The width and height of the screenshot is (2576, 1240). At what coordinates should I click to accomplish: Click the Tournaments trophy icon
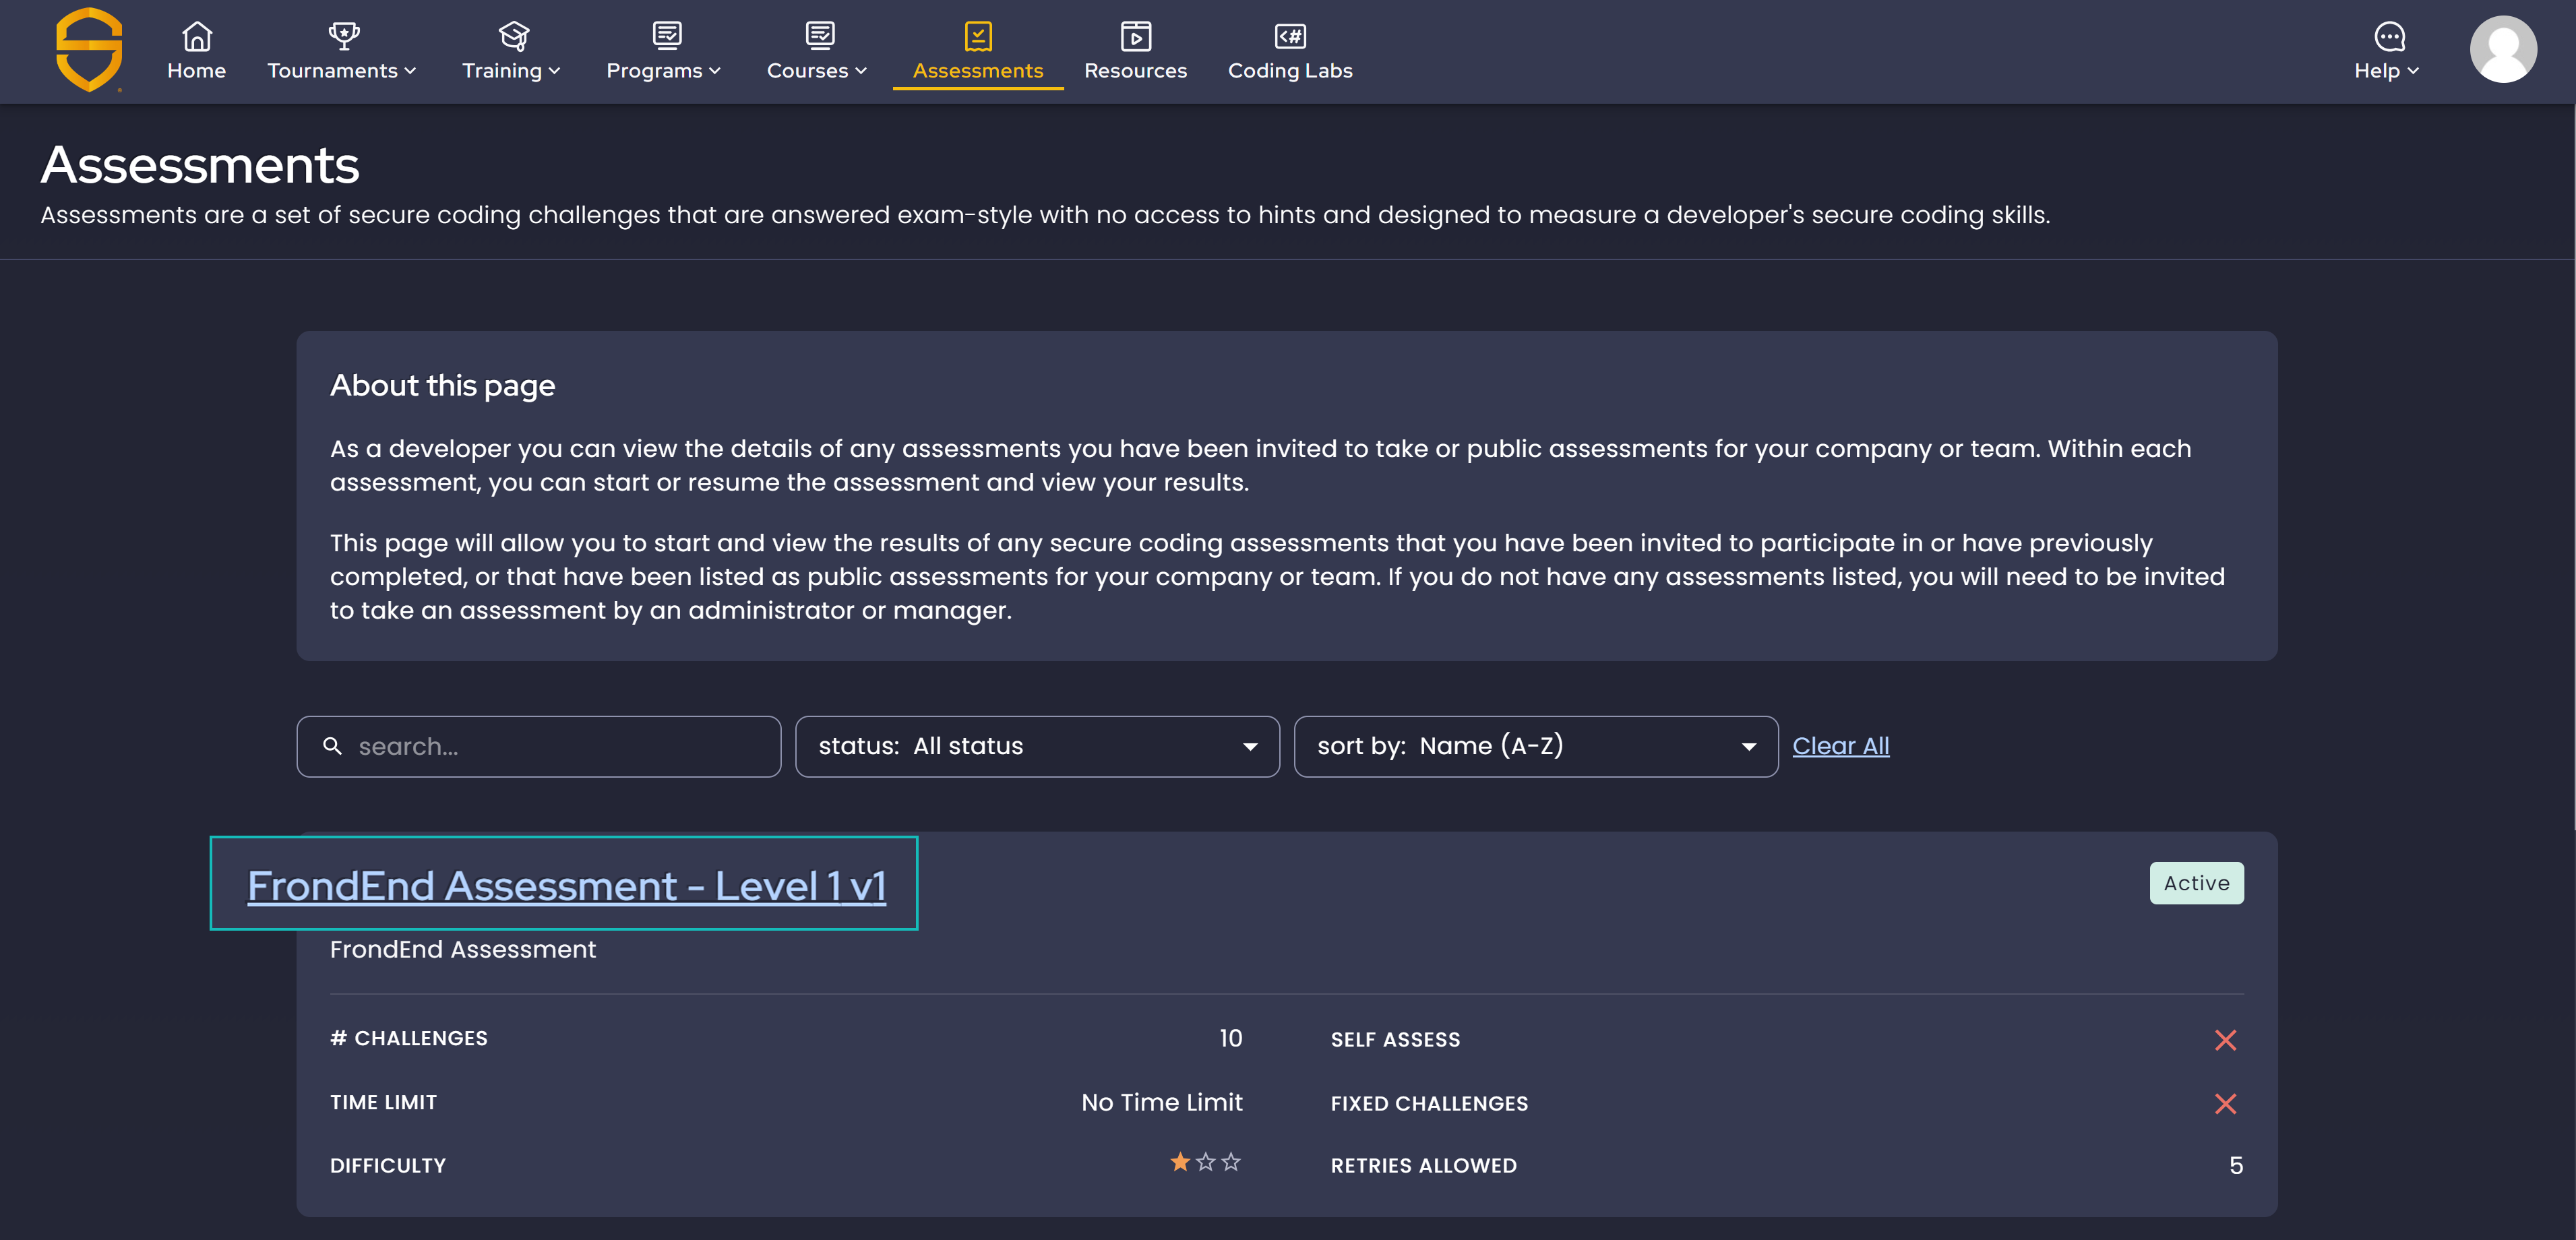coord(344,36)
